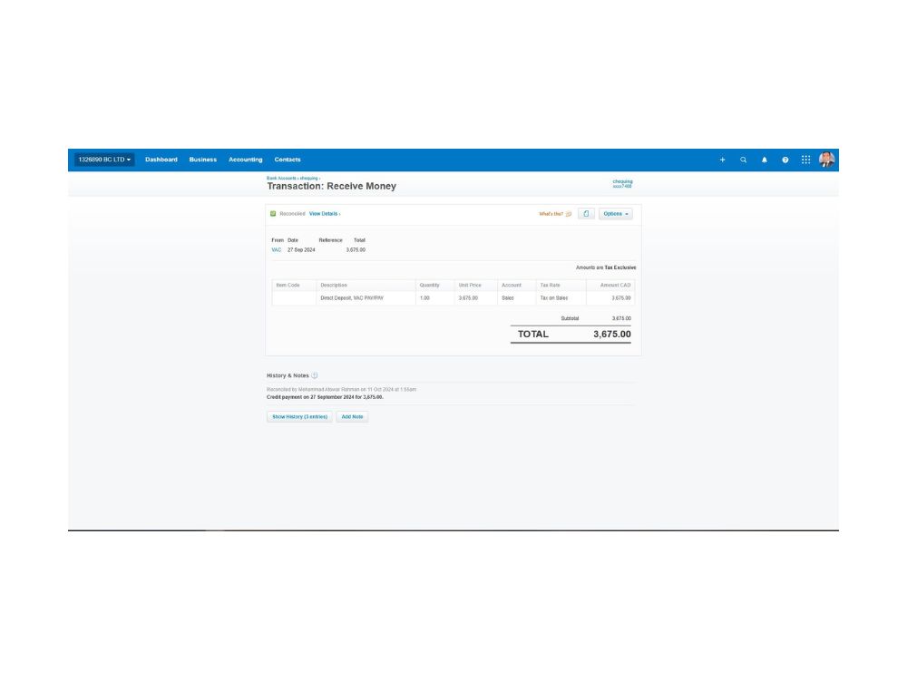Click the Transaction: Receive Money heading
The width and height of the screenshot is (907, 680).
pyautogui.click(x=331, y=186)
